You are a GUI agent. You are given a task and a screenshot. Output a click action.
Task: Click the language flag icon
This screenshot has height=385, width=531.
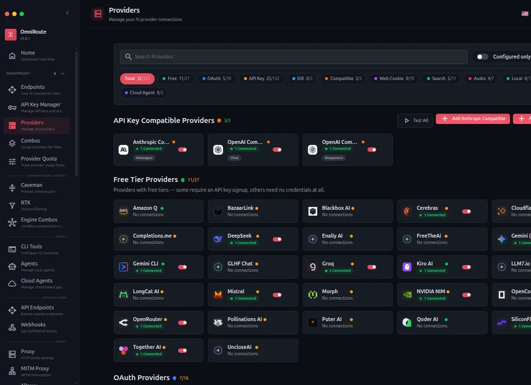point(525,14)
